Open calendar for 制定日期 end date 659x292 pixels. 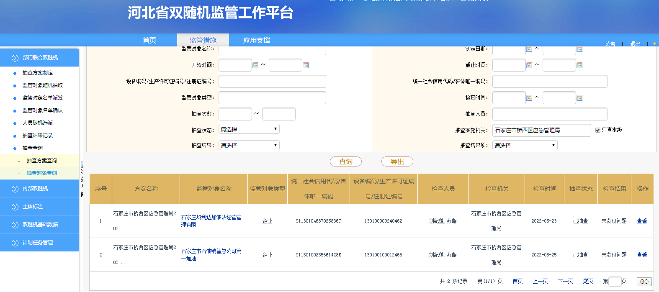click(x=579, y=49)
